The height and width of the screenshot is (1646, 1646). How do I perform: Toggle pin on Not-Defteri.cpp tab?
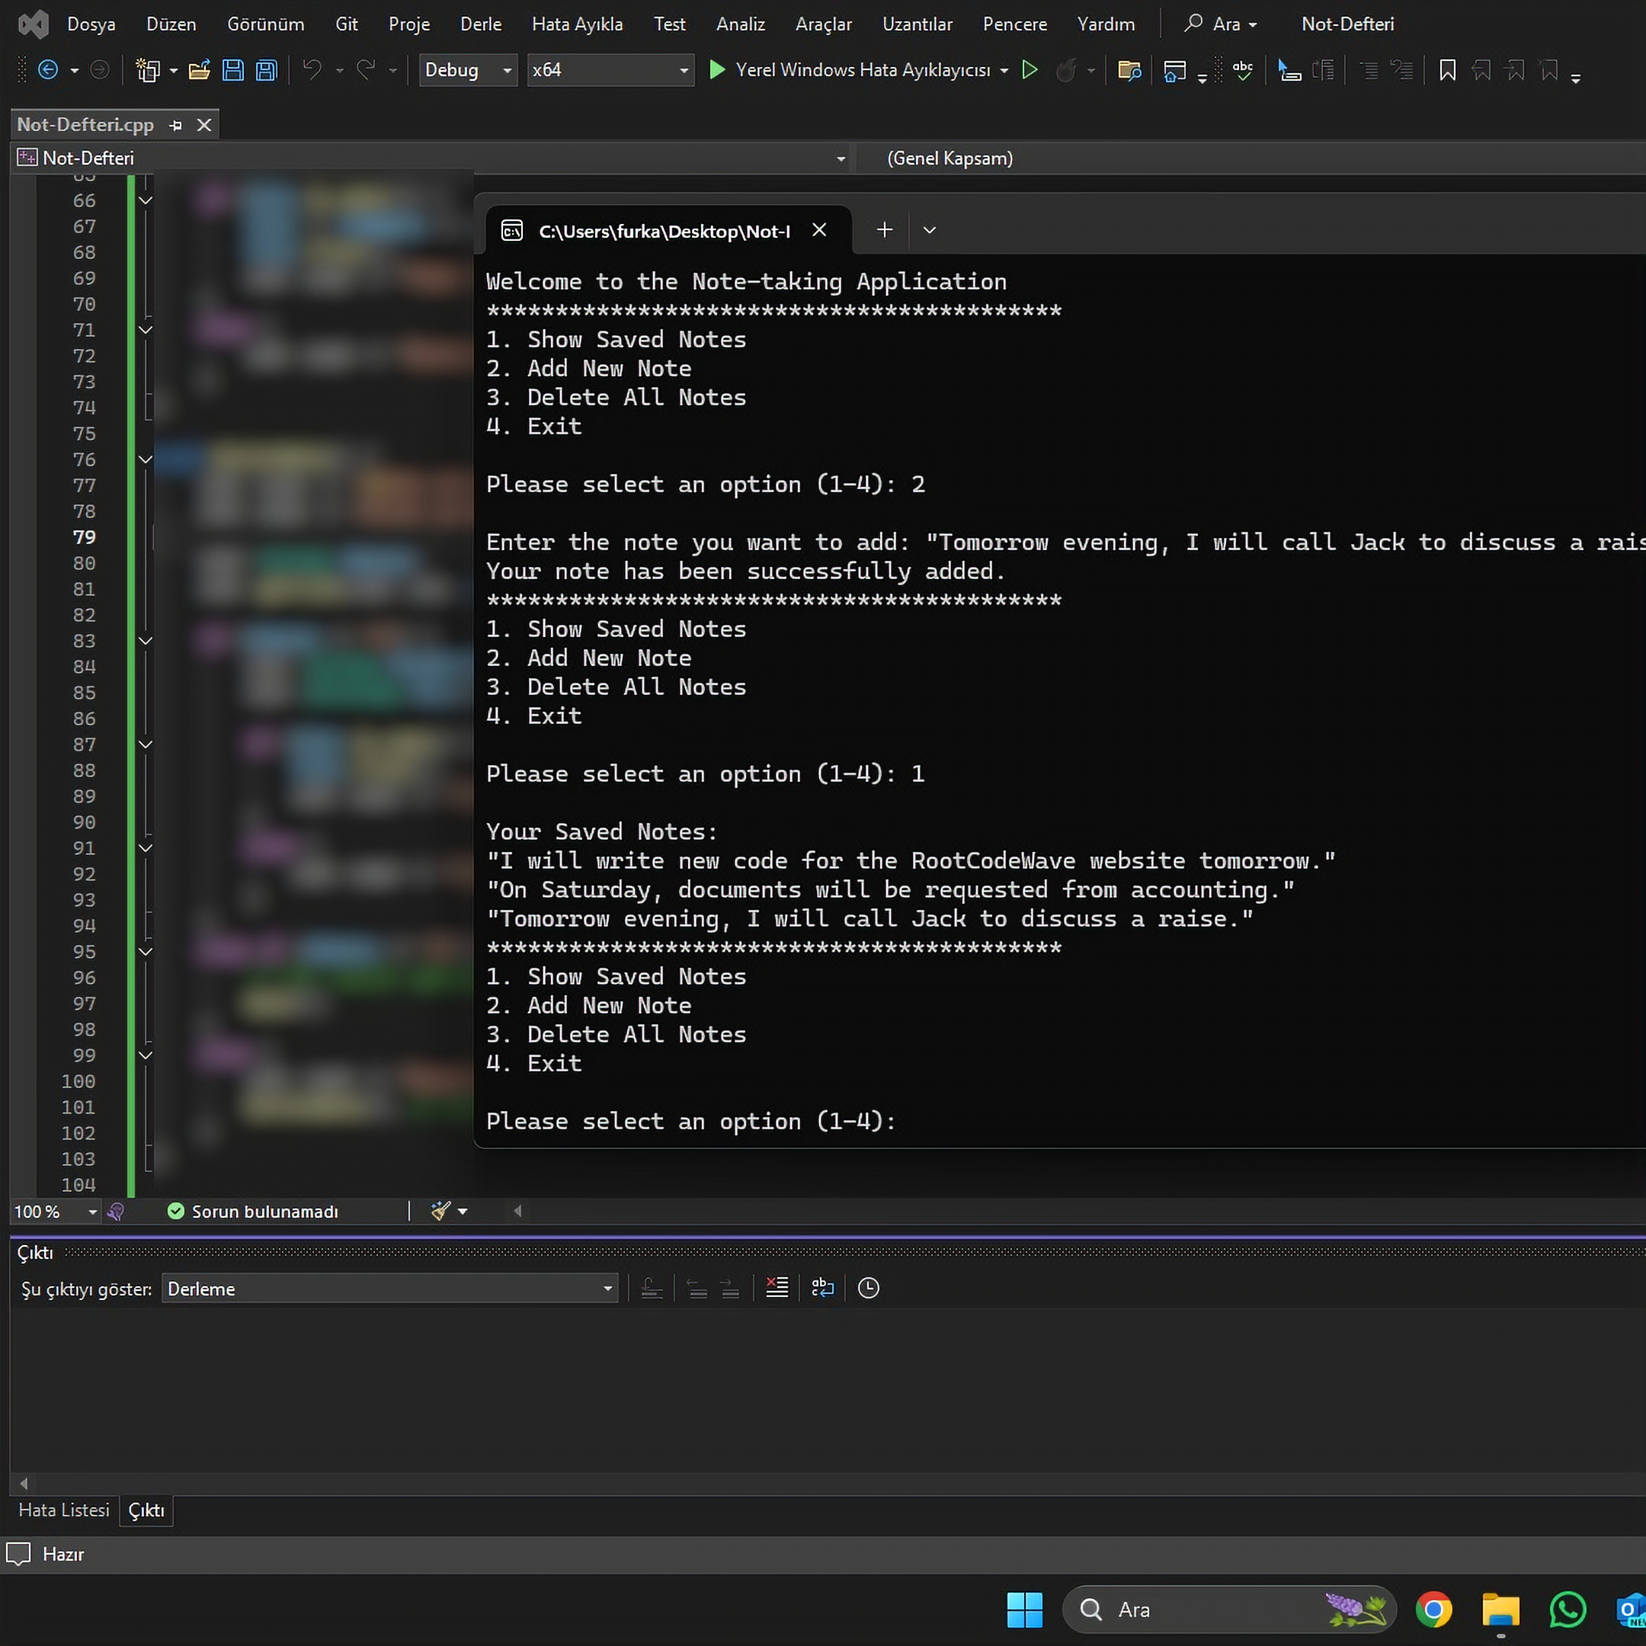175,125
